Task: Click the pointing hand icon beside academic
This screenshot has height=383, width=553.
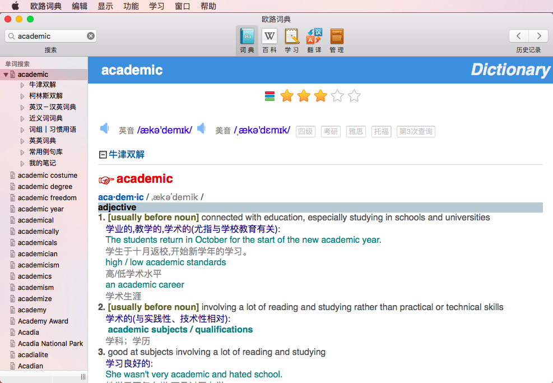Action: click(x=106, y=180)
